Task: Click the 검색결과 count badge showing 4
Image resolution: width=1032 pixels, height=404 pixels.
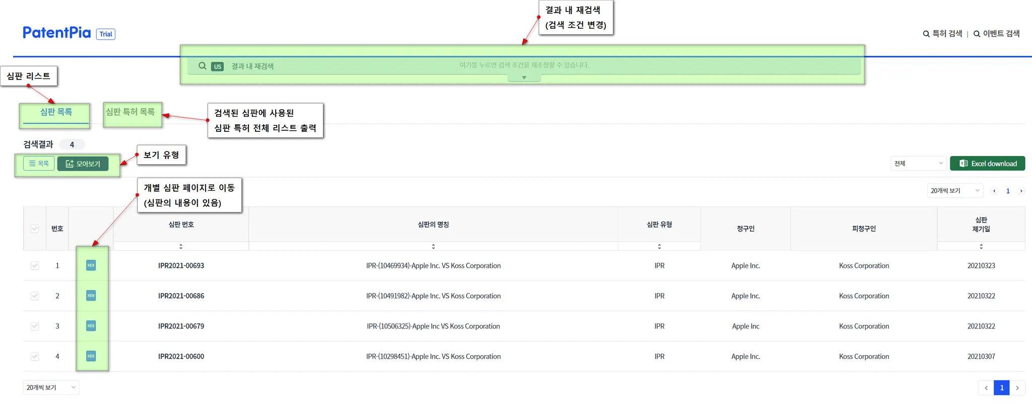Action: point(72,145)
